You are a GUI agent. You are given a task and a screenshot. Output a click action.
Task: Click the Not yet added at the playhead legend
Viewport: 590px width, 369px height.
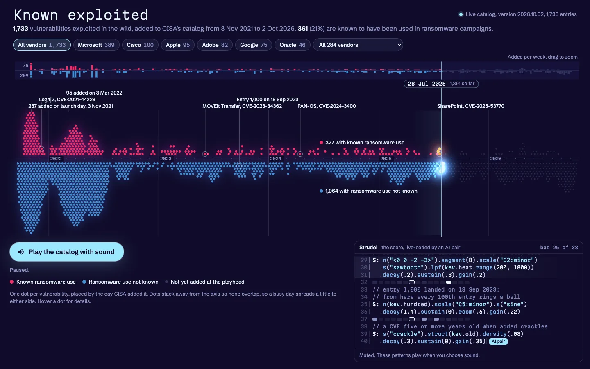click(x=204, y=282)
